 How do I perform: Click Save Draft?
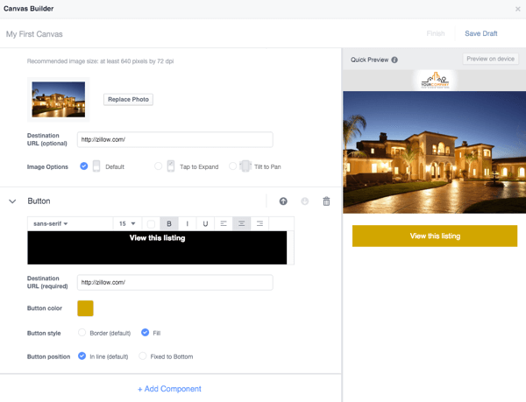[480, 34]
